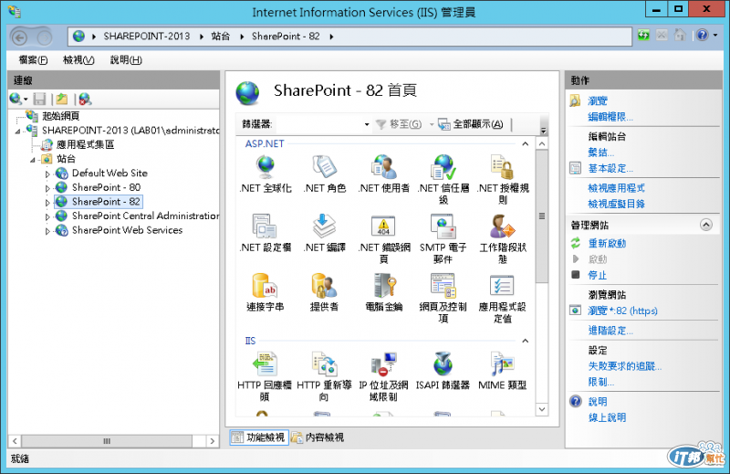The height and width of the screenshot is (474, 730).
Task: Click the feature list scroll down arrow
Action: [542, 409]
